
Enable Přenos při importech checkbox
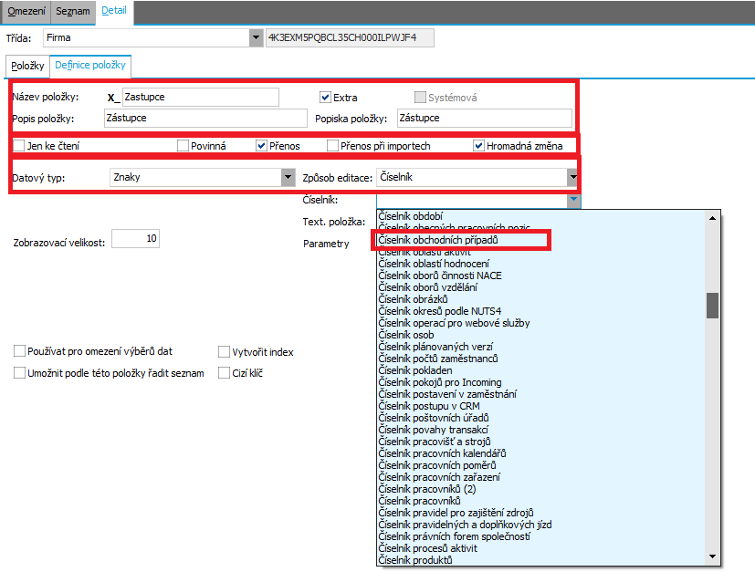coord(333,145)
